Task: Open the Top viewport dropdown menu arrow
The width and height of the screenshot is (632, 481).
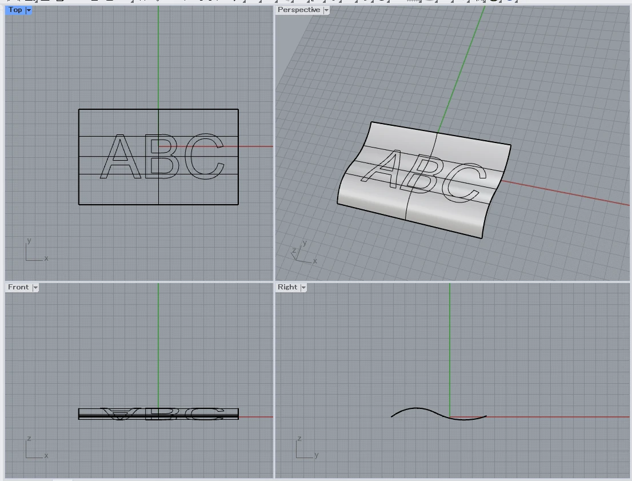Action: pyautogui.click(x=29, y=10)
